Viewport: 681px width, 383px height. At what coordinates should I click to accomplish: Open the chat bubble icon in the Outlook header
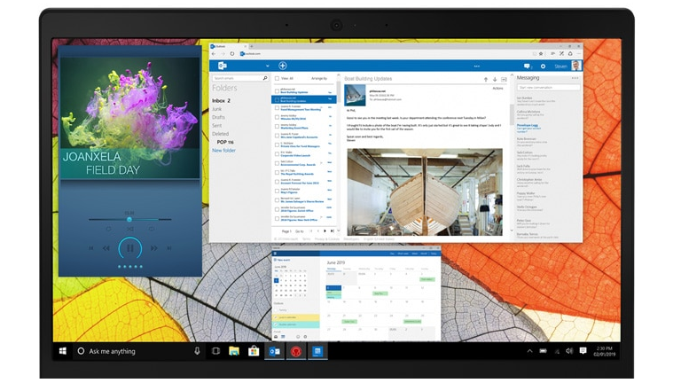[x=528, y=66]
